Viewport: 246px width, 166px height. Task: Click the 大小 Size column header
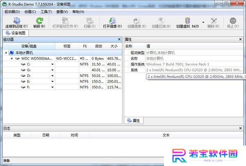[114, 46]
